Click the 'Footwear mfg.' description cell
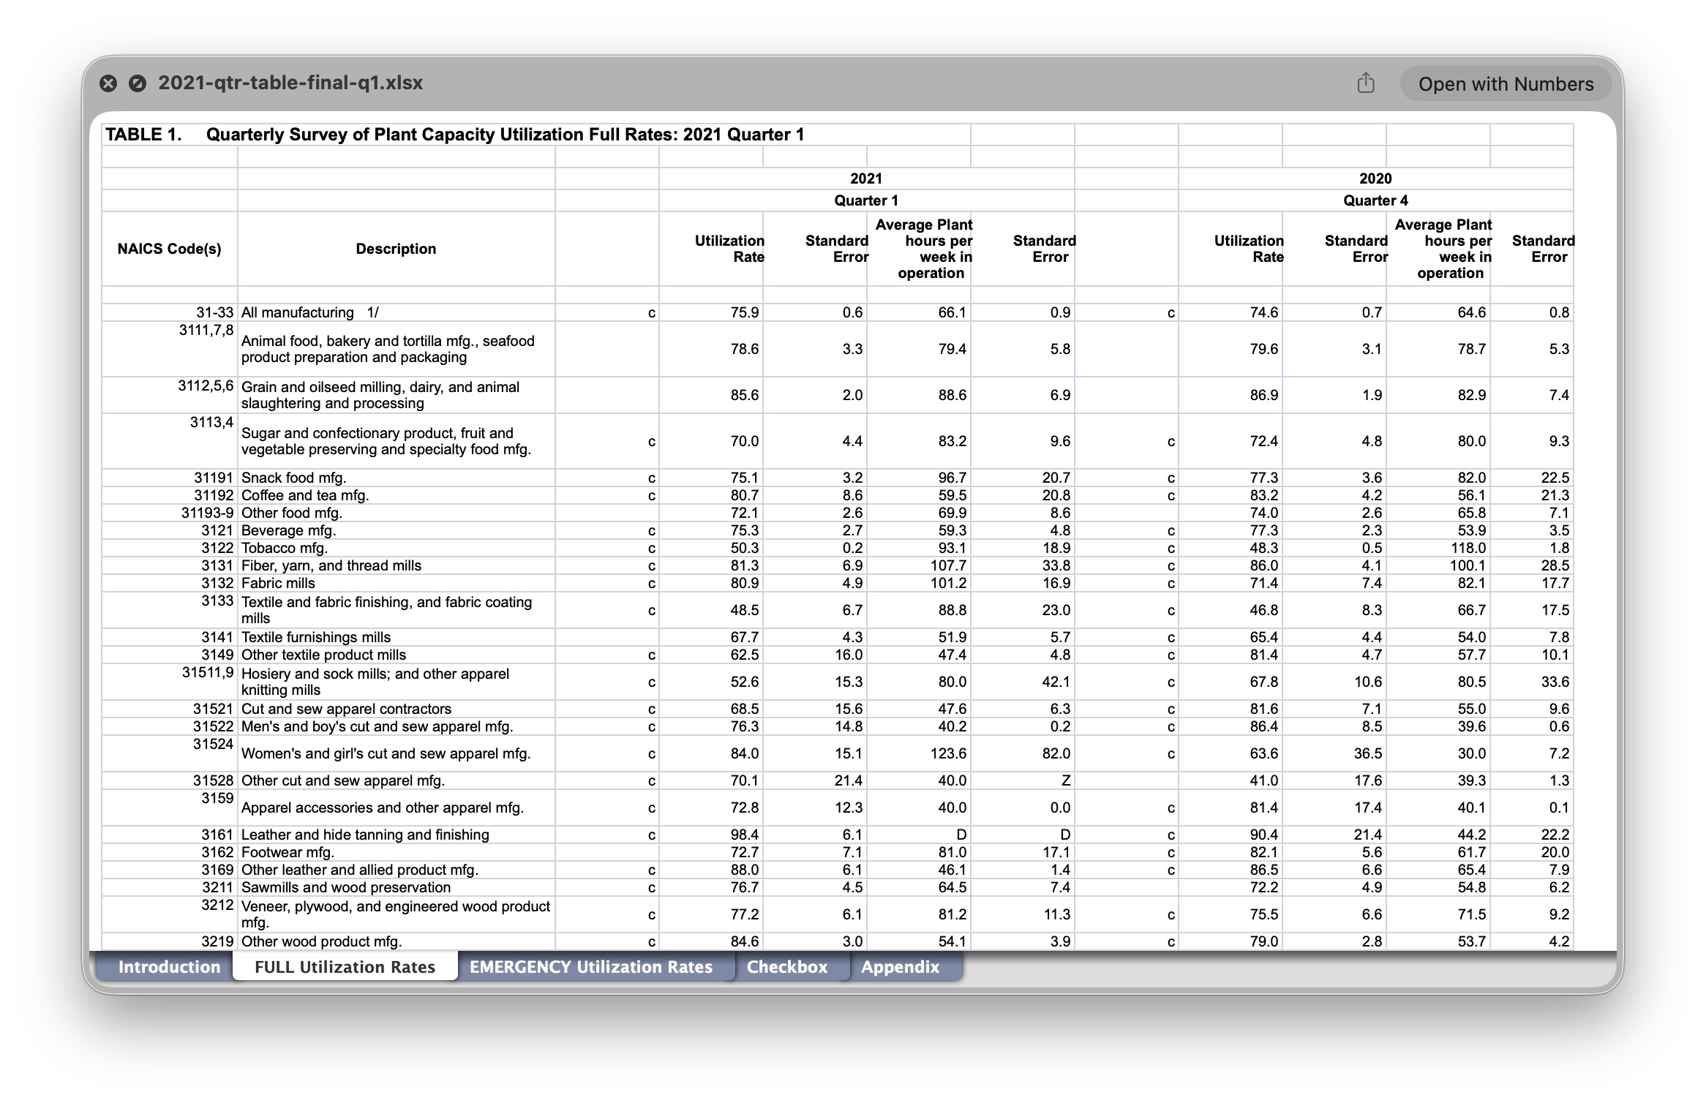The height and width of the screenshot is (1103, 1706). coord(396,852)
